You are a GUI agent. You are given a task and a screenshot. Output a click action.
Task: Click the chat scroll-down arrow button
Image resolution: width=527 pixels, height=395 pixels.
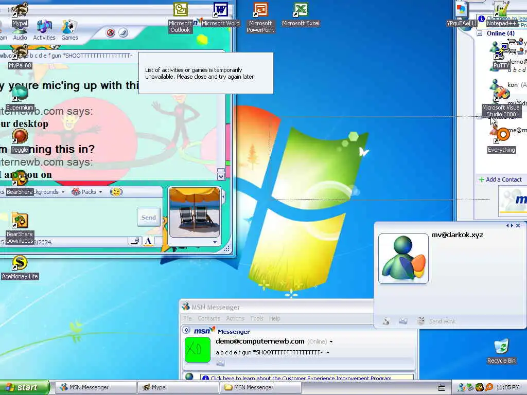(x=221, y=177)
